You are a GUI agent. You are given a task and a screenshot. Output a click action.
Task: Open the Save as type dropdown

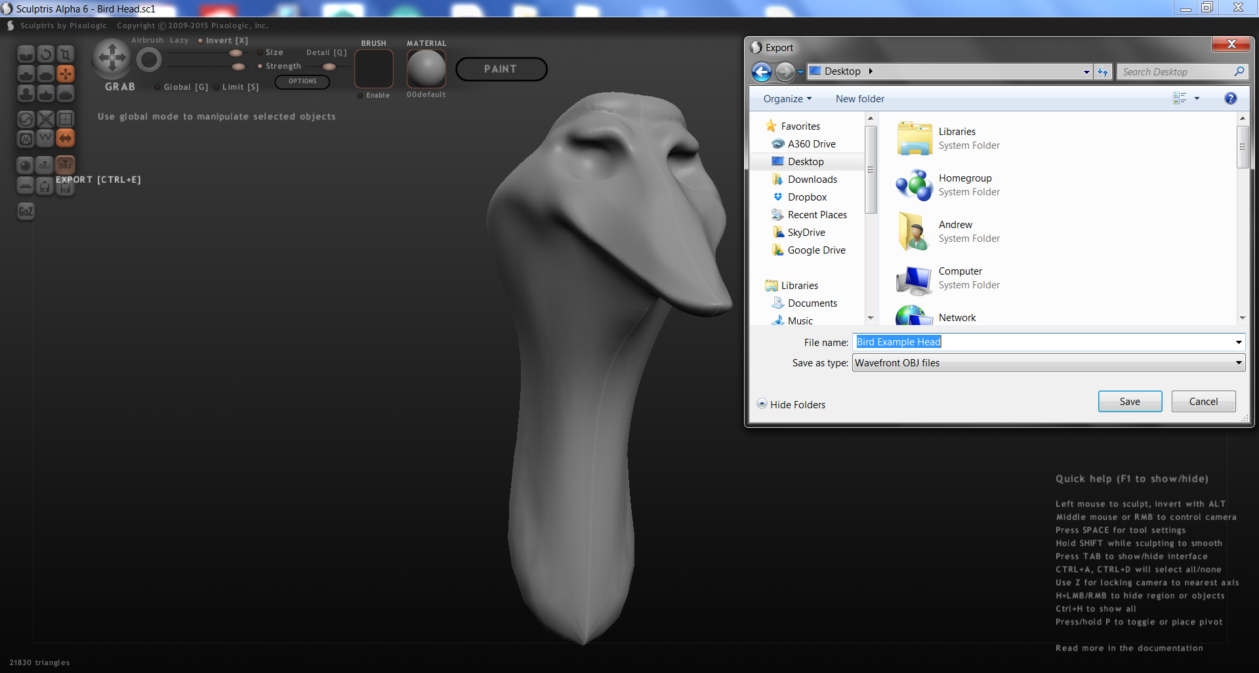[x=1048, y=363]
